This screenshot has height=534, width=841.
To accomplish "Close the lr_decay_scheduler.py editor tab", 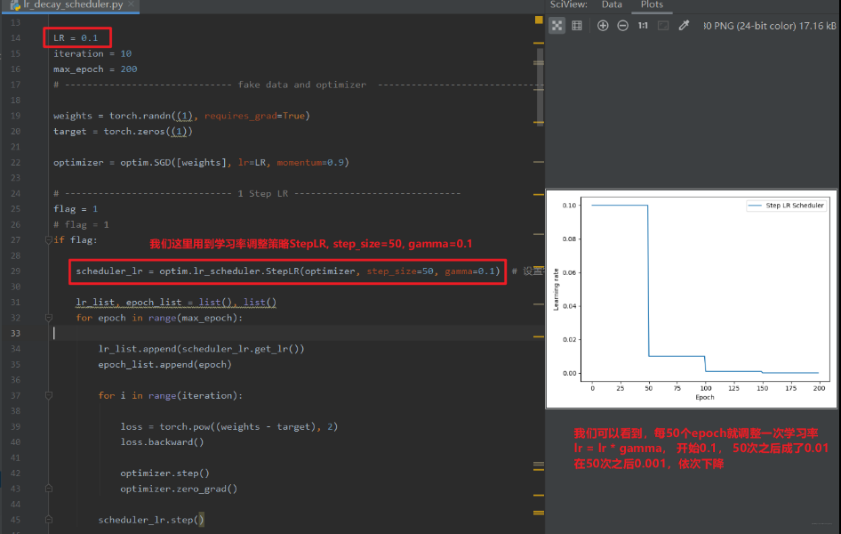I will click(x=131, y=4).
